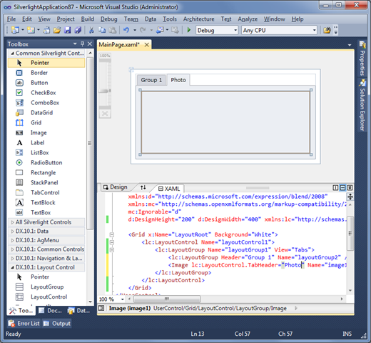
Task: Select the TextBlock control in Toolbox
Action: click(46, 203)
